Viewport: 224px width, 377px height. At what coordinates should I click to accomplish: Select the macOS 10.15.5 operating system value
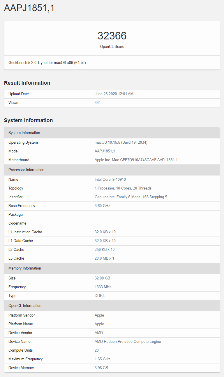click(121, 143)
